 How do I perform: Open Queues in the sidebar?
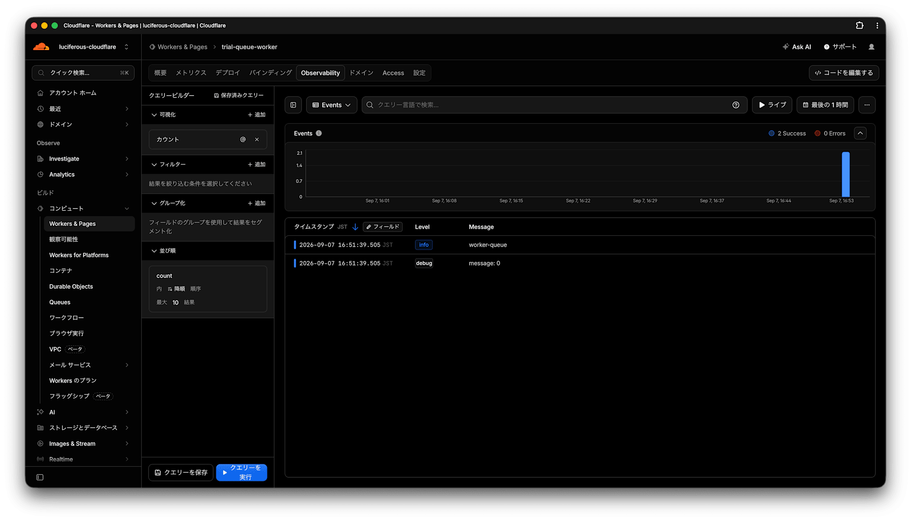click(x=60, y=302)
